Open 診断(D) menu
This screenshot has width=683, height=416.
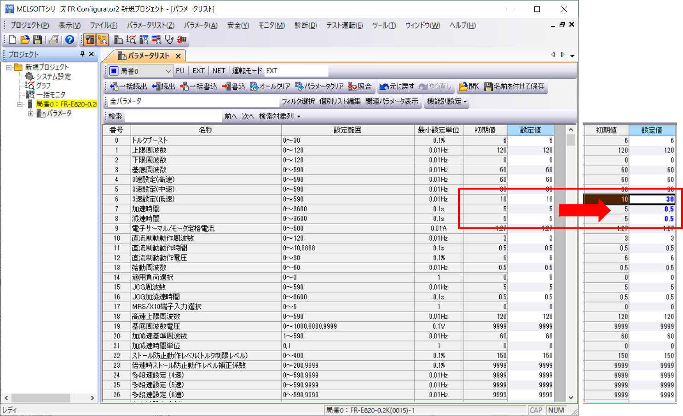coord(306,25)
